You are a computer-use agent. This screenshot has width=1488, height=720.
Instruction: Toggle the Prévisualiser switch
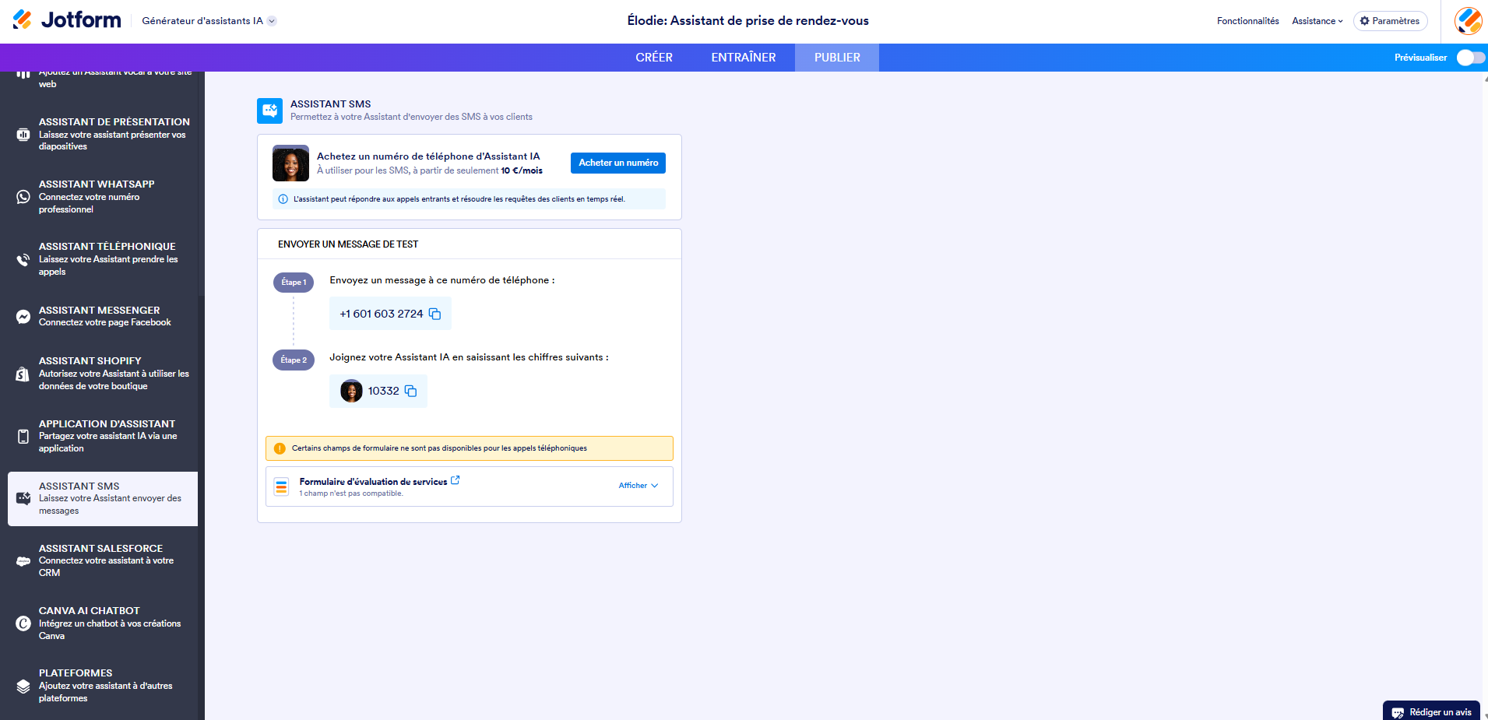click(1470, 58)
